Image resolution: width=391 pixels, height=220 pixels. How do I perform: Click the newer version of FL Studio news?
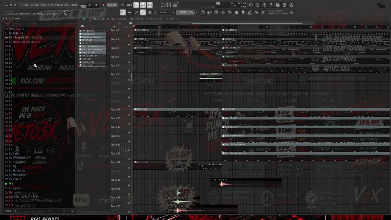278,12
